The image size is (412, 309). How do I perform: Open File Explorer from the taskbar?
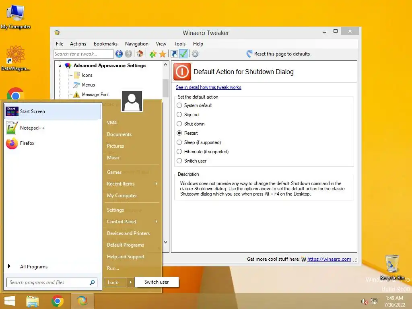pyautogui.click(x=33, y=301)
